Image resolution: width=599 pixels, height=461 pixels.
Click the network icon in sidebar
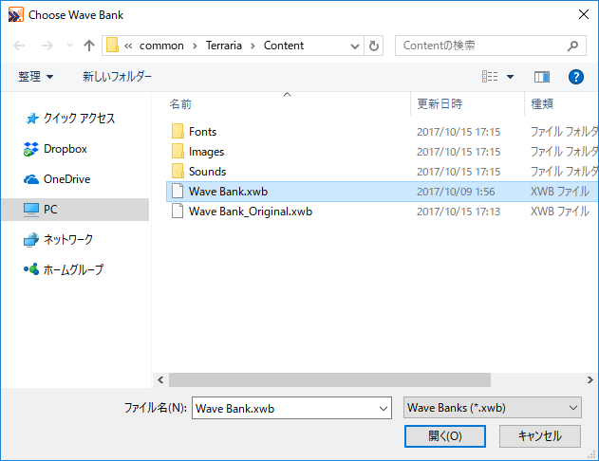[31, 240]
